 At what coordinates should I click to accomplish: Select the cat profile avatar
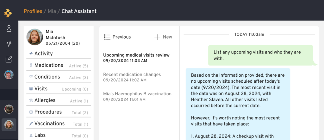9,109
